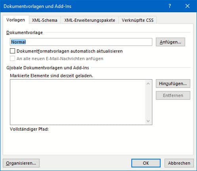
Task: Click the question mark help icon
Action: coord(170,6)
